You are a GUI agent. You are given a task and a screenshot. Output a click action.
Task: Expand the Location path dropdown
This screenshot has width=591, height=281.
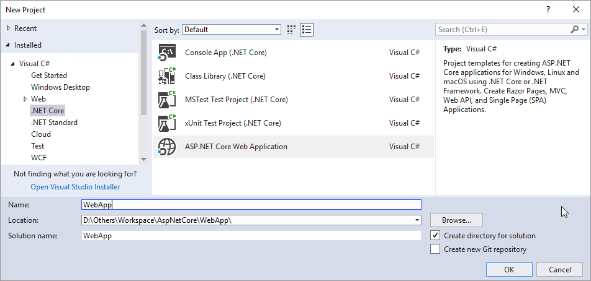[x=417, y=220]
